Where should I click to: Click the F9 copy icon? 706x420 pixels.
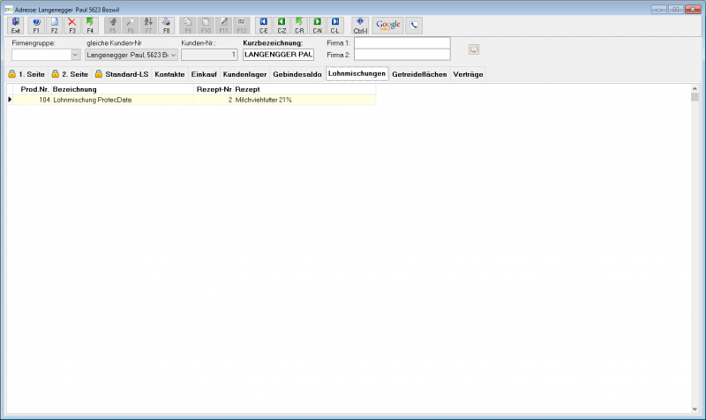coord(188,26)
